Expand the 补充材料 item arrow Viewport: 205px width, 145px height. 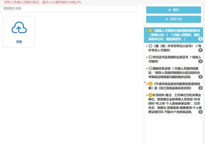tap(147, 95)
